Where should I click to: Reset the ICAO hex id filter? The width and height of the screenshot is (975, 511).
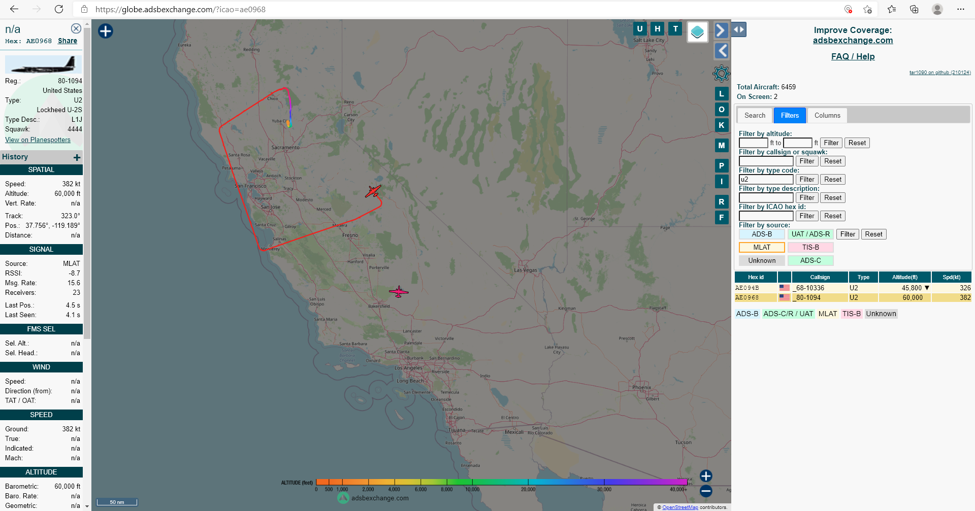tap(832, 216)
